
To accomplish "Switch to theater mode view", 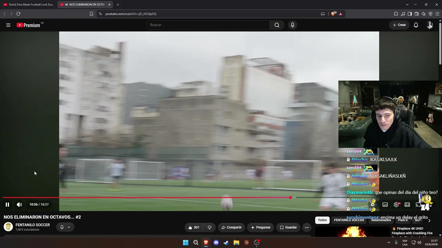I will (x=407, y=205).
